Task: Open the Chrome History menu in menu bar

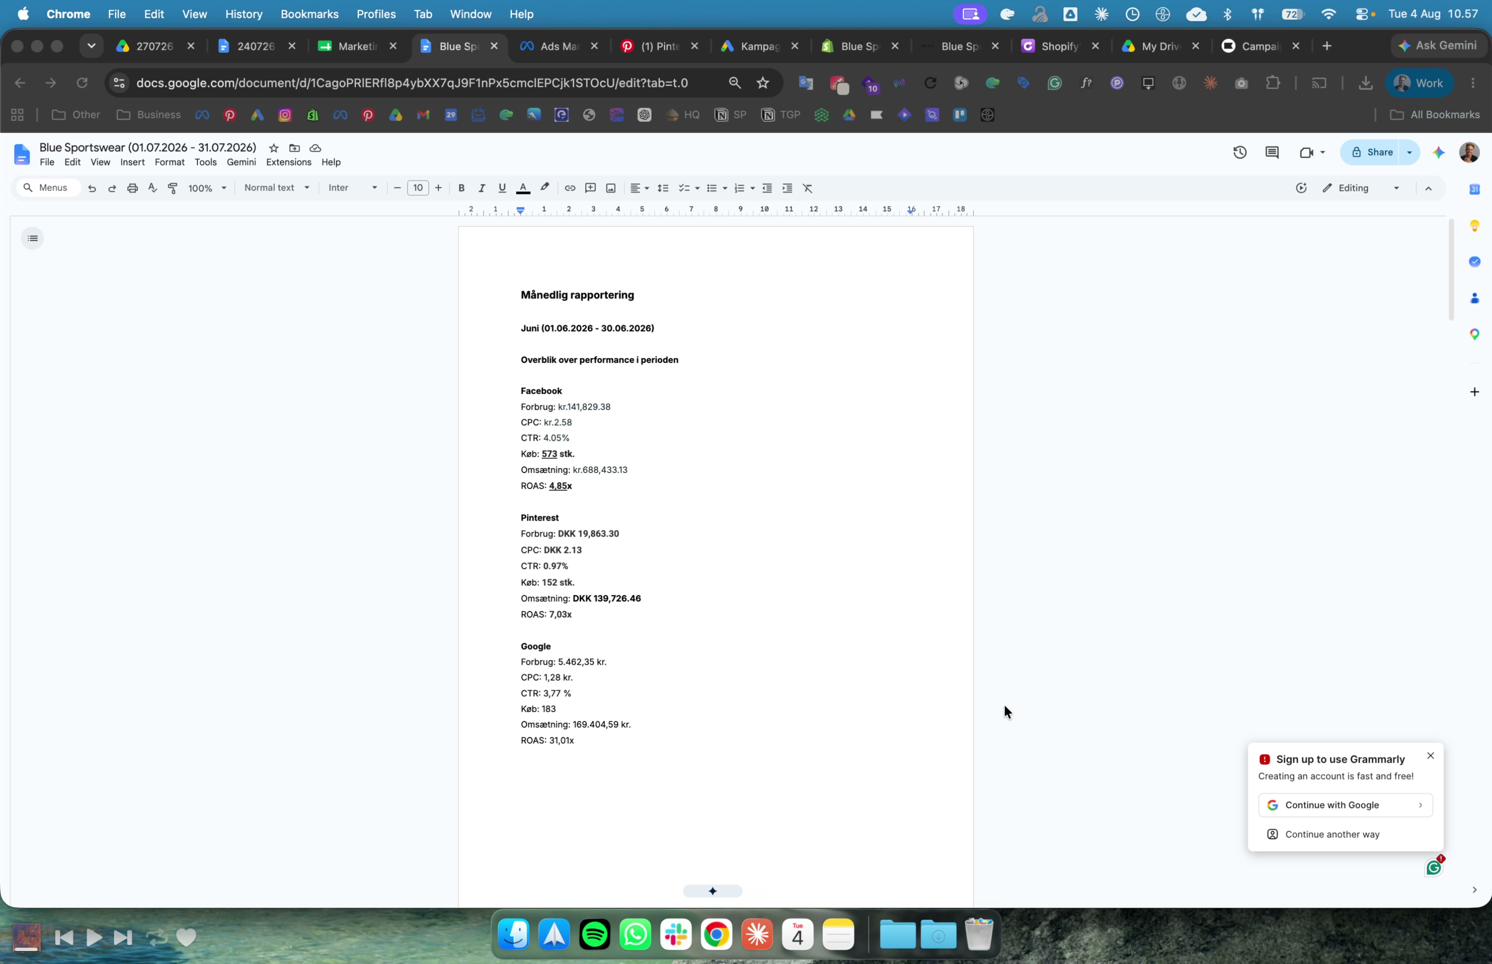Action: (x=243, y=14)
